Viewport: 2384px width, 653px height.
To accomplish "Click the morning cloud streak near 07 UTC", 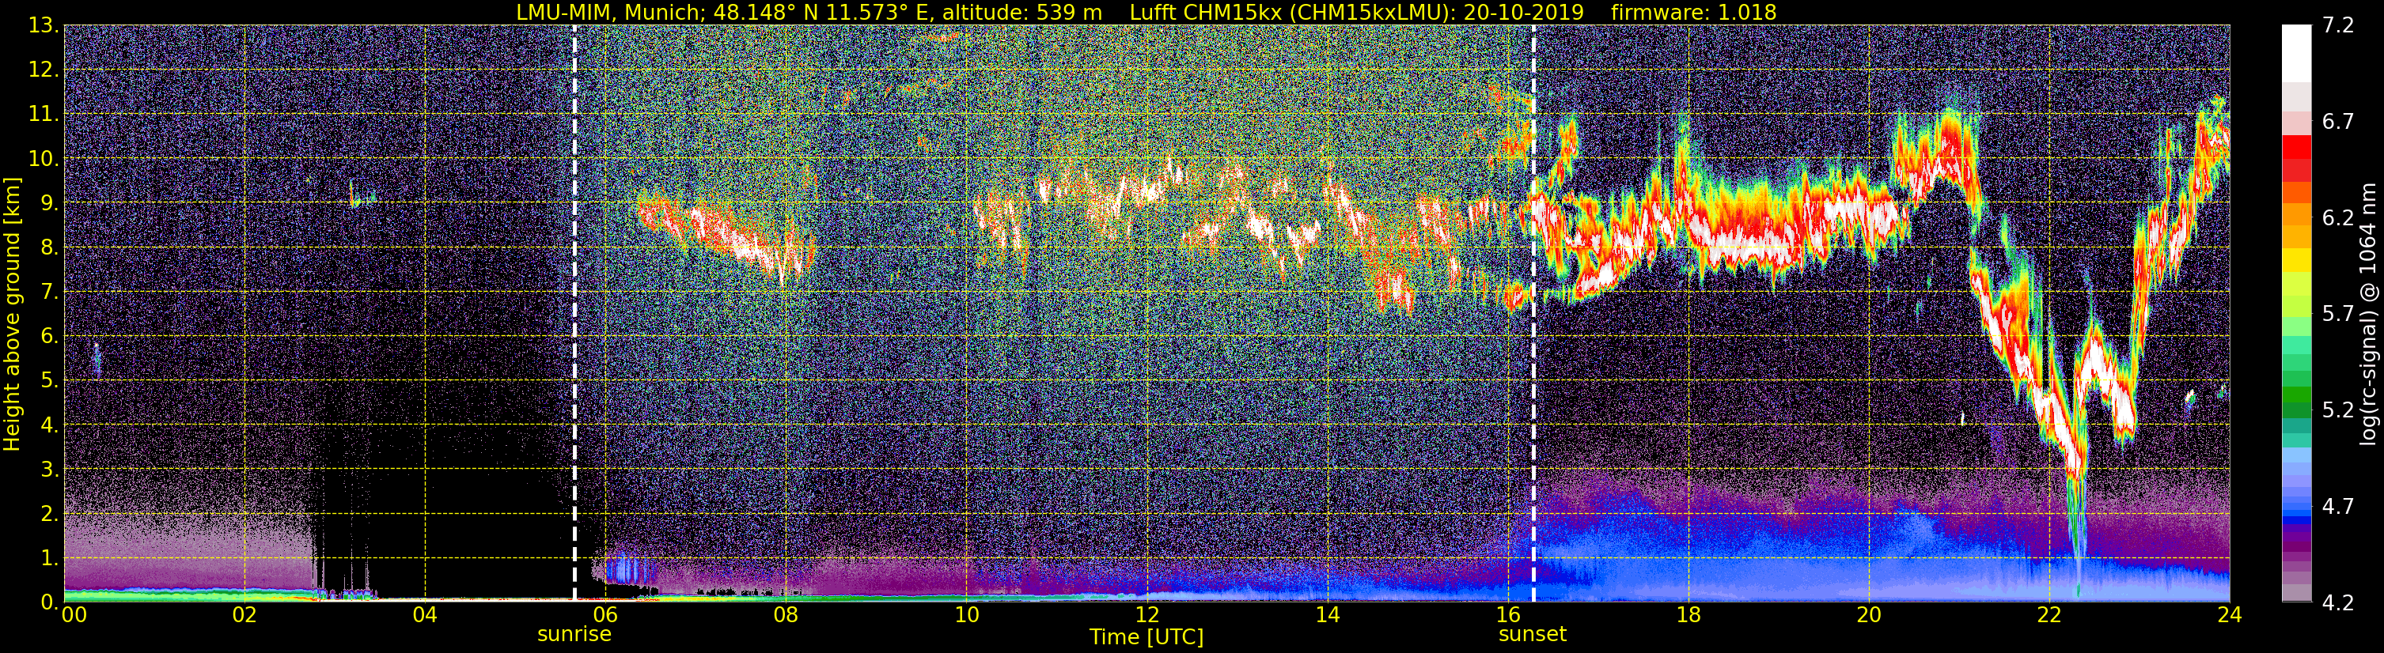I will tap(726, 236).
